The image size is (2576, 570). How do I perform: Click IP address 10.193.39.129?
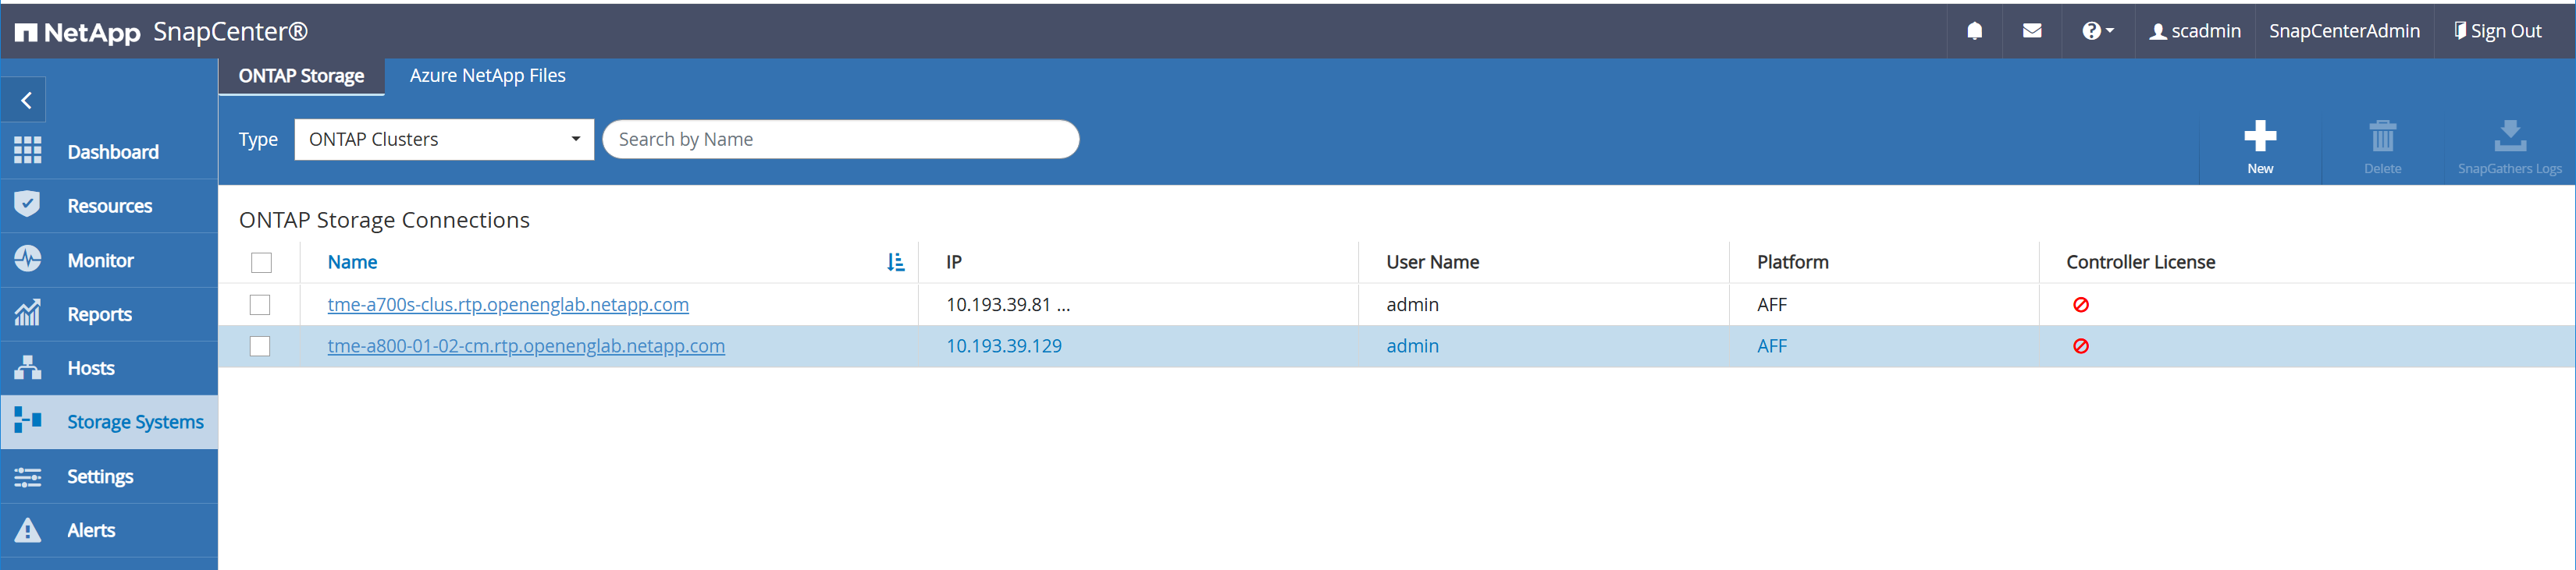1004,346
